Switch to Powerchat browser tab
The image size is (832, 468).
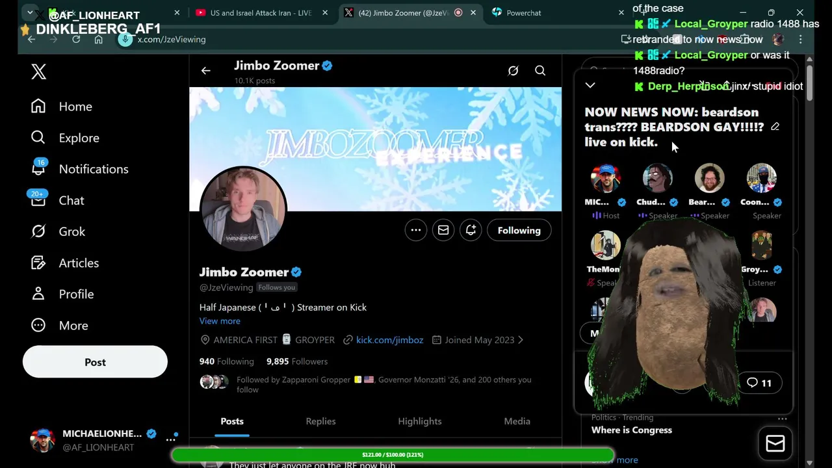tap(559, 13)
